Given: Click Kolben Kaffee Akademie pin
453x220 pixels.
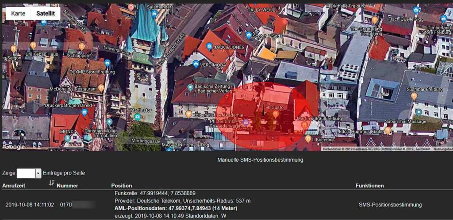Looking at the screenshot, I should coord(189,115).
